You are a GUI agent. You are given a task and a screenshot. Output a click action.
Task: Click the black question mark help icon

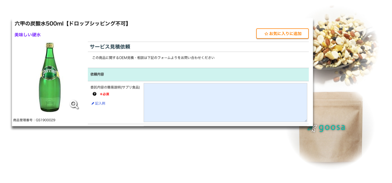click(x=95, y=94)
